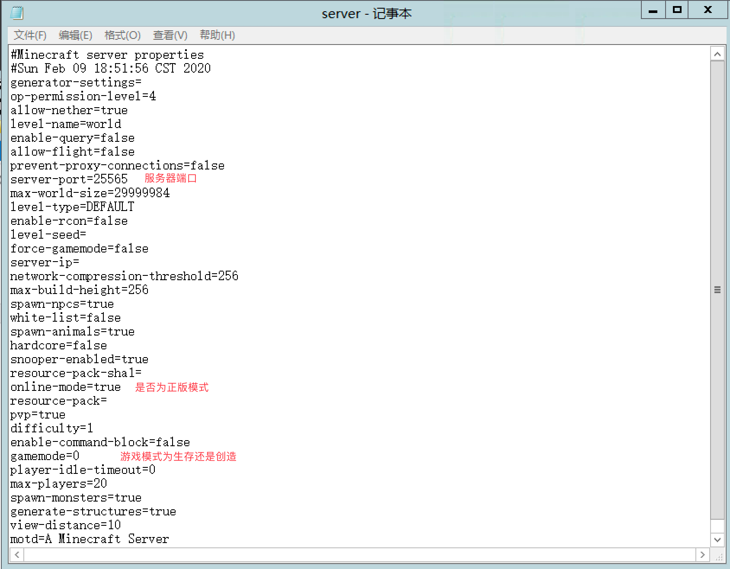Click the max-world-size=29999984 line

coord(90,193)
